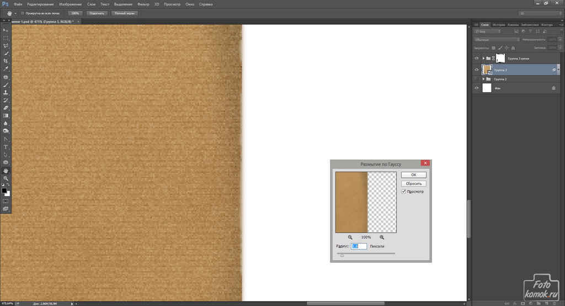The height and width of the screenshot is (306, 565).
Task: Switch to the История tab
Action: coord(499,25)
